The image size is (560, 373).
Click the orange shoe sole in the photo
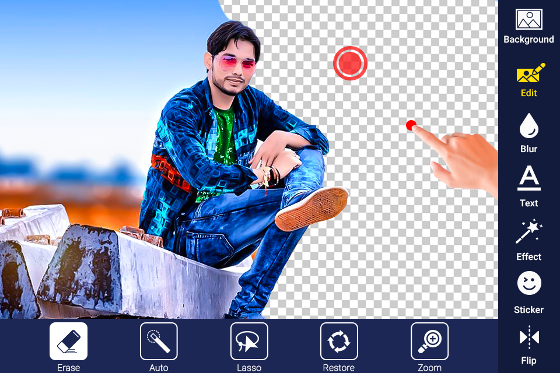coord(312,210)
